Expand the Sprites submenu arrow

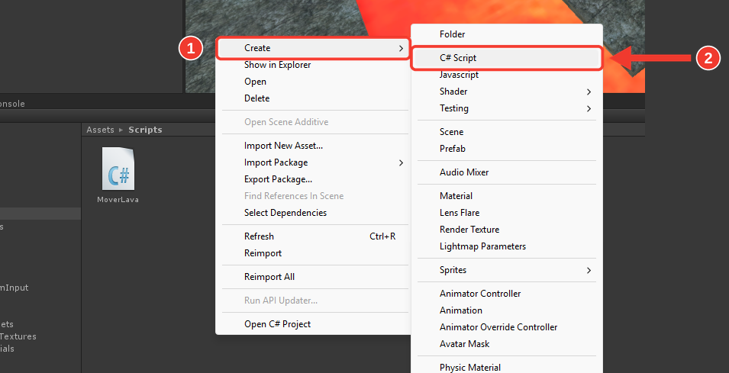click(589, 270)
